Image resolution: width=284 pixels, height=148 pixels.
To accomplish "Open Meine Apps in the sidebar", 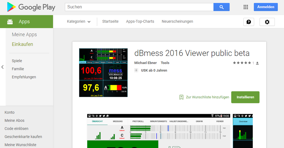I will point(24,34).
